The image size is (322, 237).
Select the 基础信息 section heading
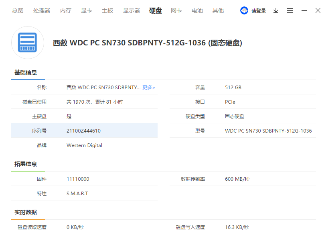26,72
